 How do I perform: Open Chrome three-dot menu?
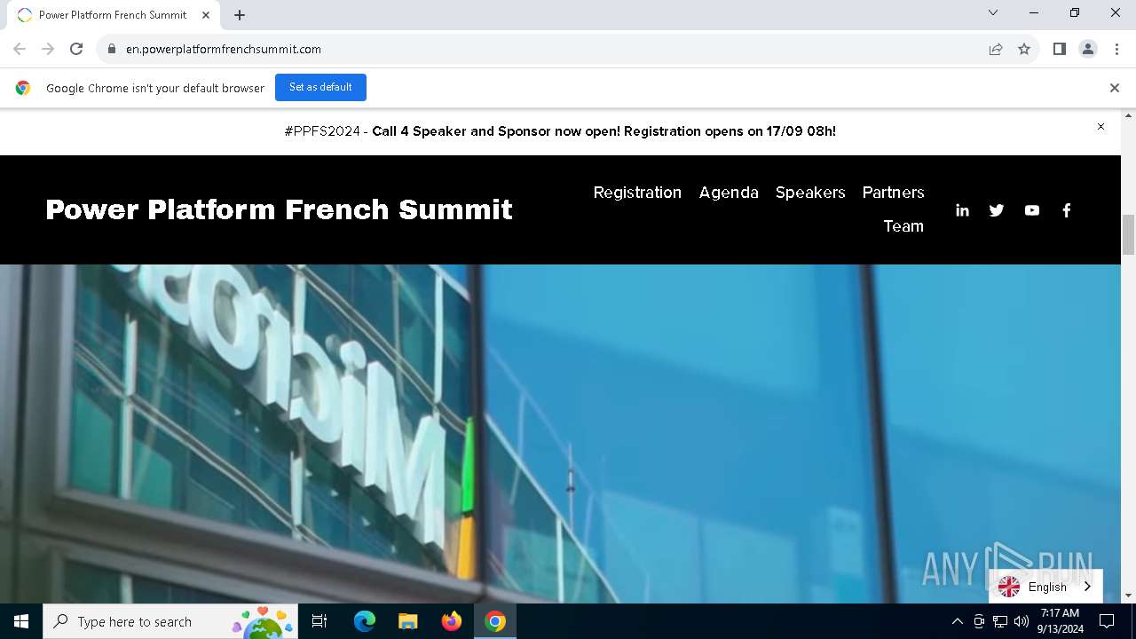1116,49
